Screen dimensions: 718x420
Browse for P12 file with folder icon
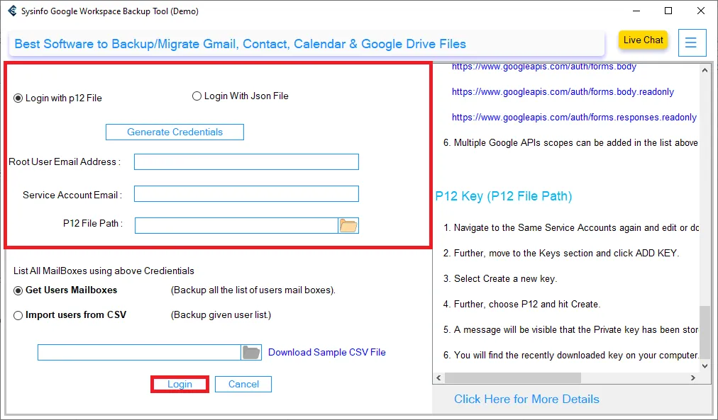348,226
